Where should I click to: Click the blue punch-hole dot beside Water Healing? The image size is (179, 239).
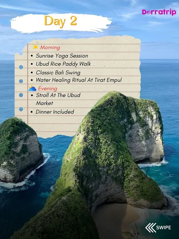[x=21, y=81]
